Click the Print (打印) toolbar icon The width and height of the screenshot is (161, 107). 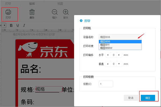[8, 12]
